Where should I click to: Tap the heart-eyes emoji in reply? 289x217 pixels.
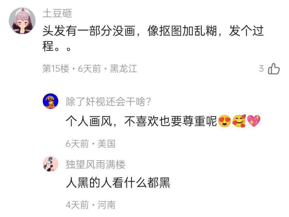224,121
